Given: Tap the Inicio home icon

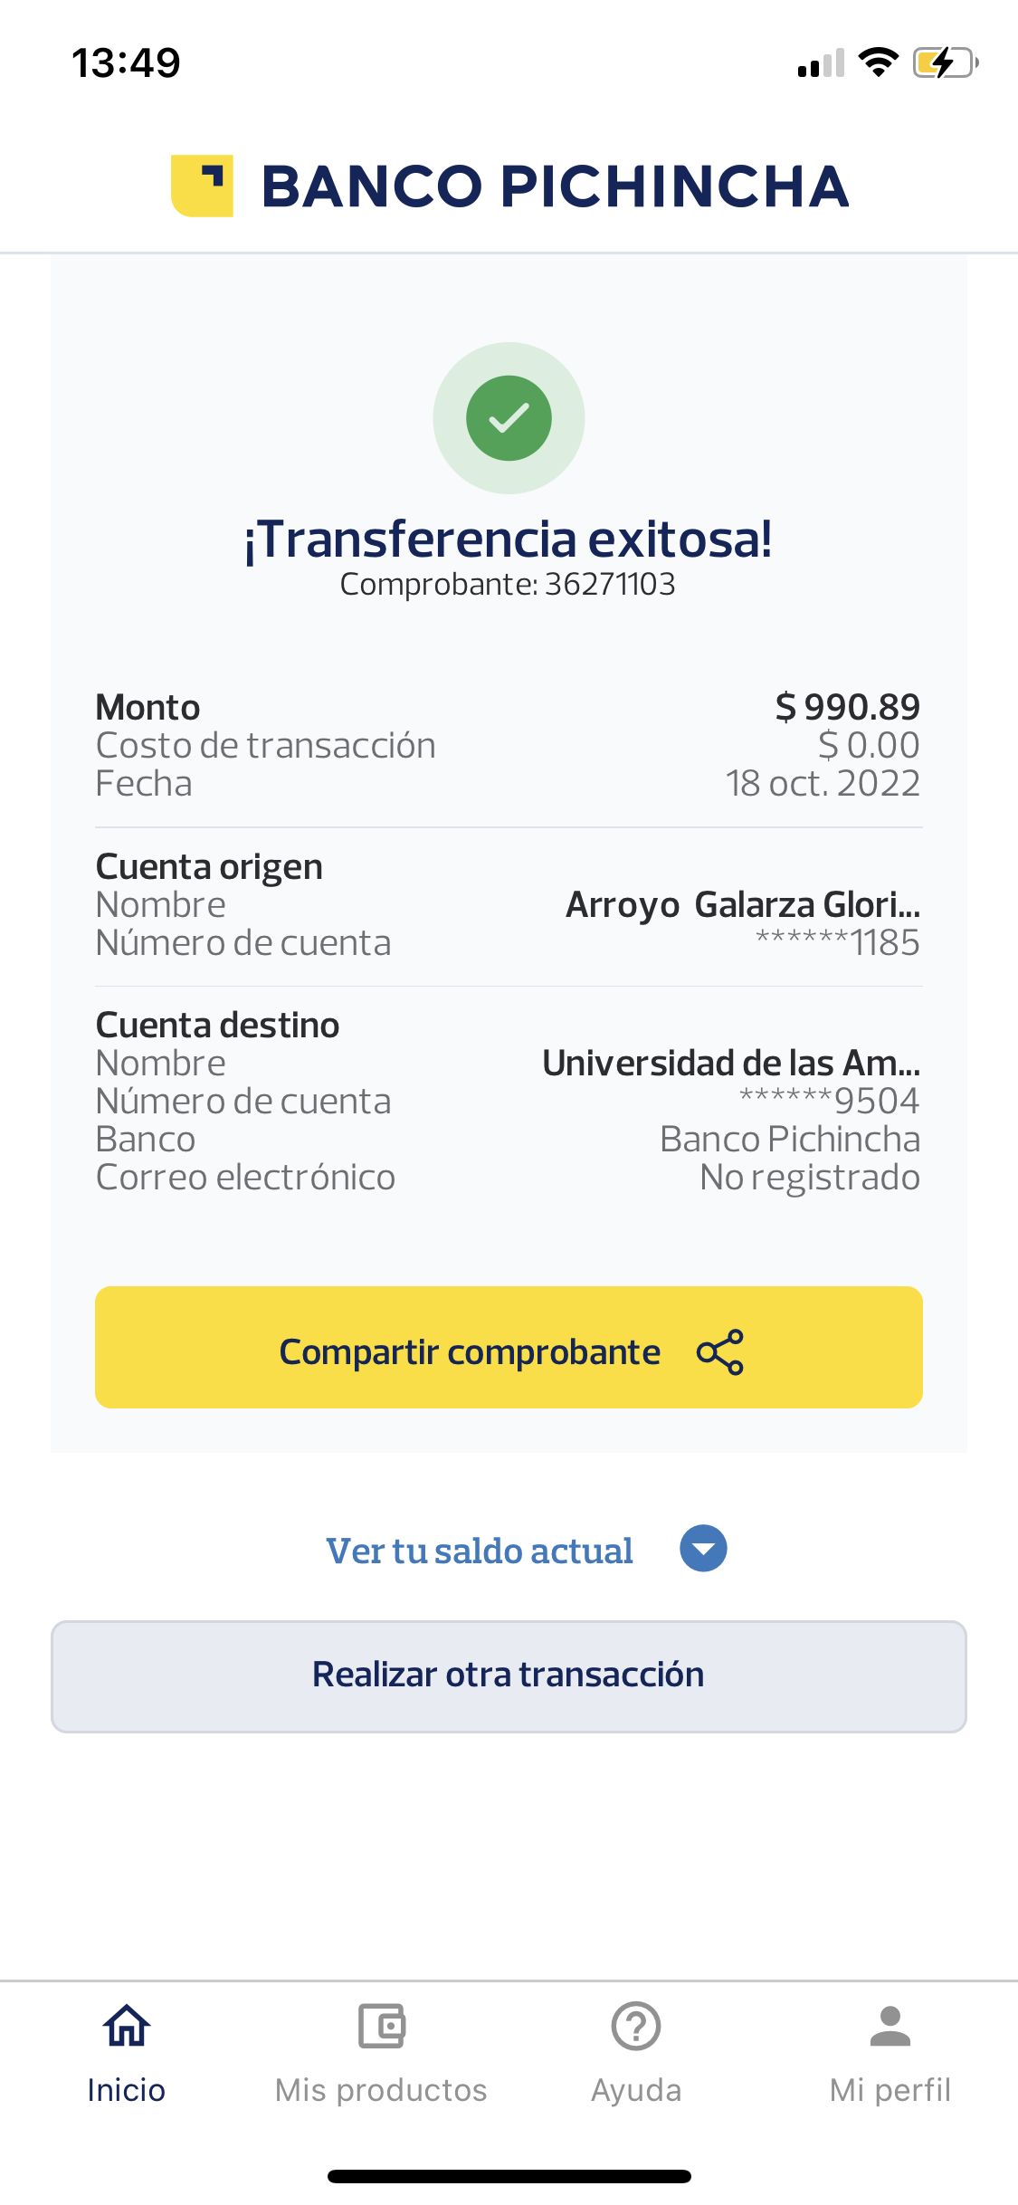Looking at the screenshot, I should [127, 2027].
